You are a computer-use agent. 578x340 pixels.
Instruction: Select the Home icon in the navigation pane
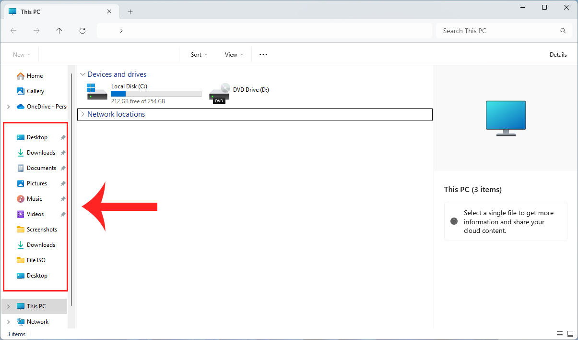pyautogui.click(x=34, y=75)
